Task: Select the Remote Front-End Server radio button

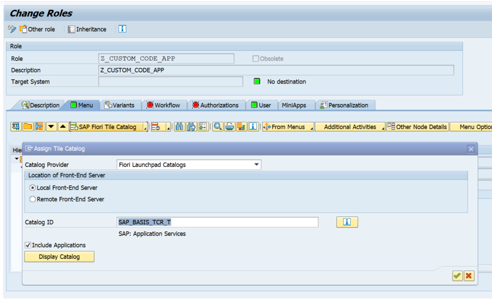Action: point(32,199)
